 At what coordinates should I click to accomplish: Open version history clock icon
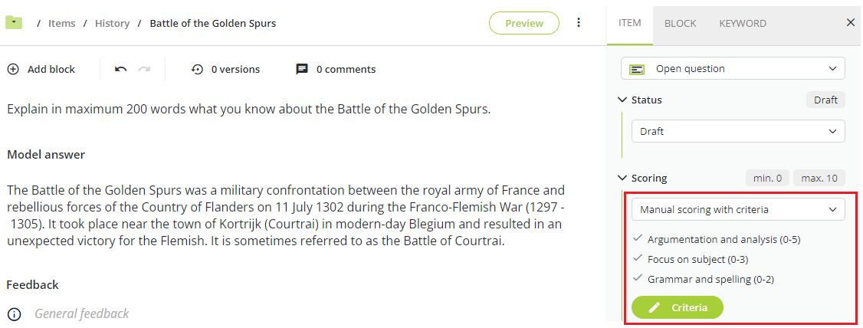click(197, 69)
